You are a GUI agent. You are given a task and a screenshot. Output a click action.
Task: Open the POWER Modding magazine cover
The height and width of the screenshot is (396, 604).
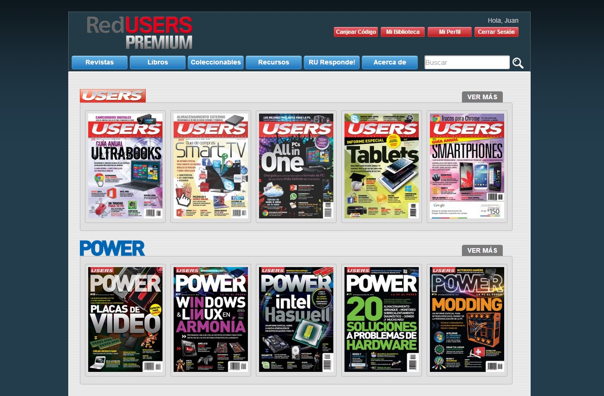click(467, 319)
